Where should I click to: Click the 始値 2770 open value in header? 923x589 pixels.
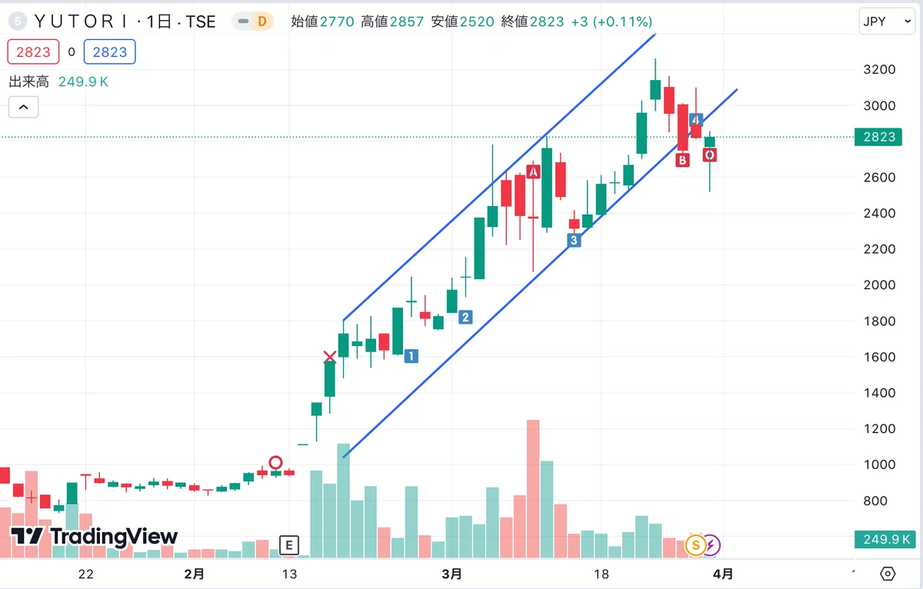click(322, 22)
